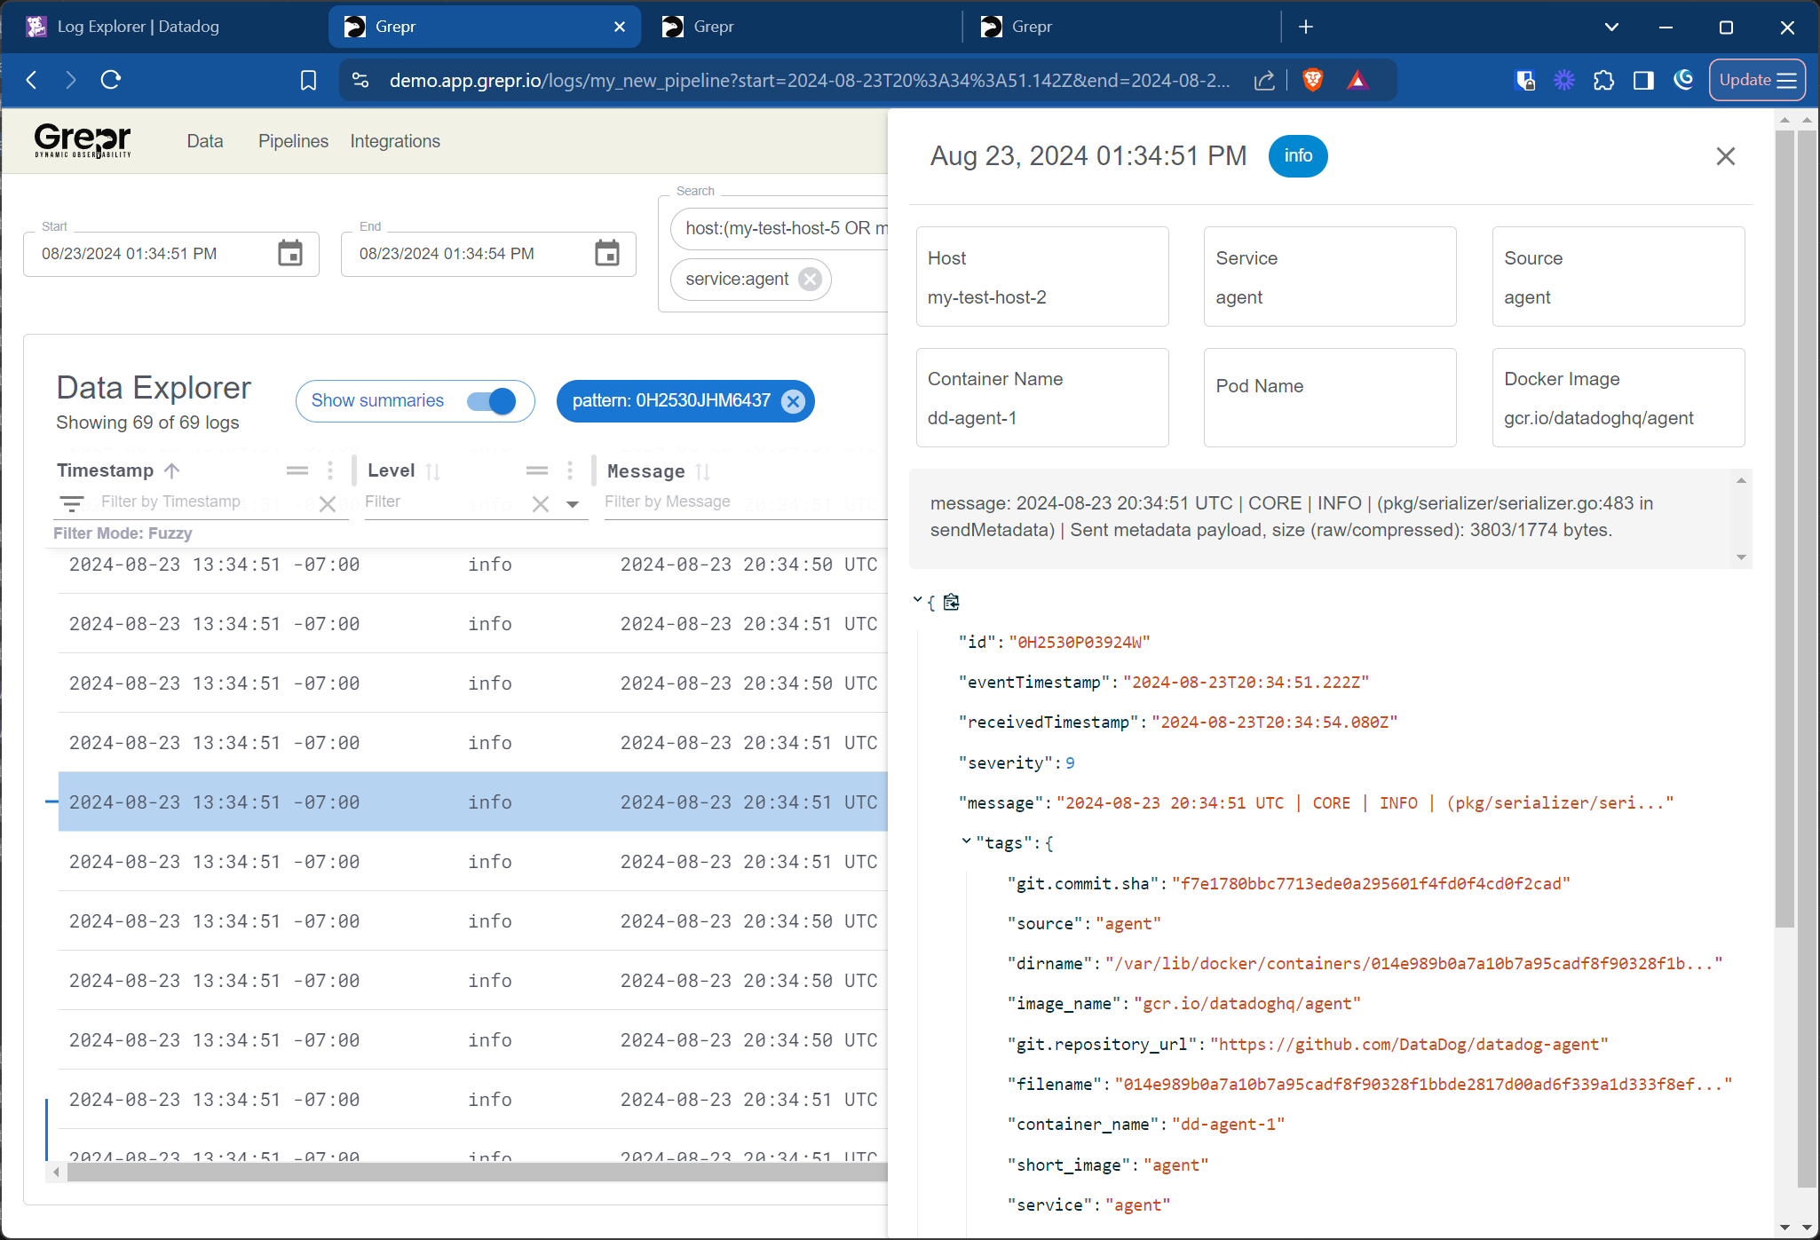
Task: Clear the Level filter selection
Action: point(541,504)
